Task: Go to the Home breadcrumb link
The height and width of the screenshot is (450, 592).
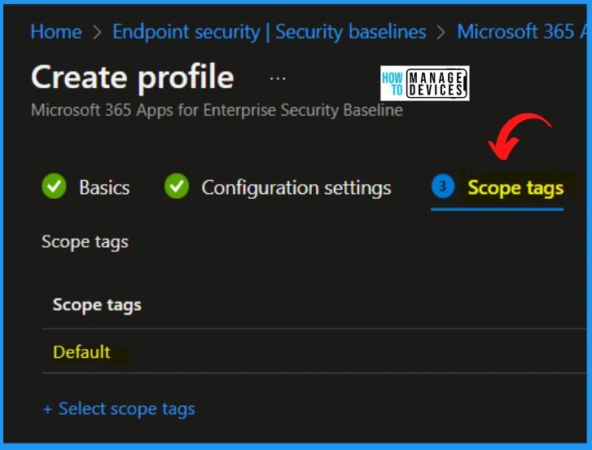Action: pos(56,31)
